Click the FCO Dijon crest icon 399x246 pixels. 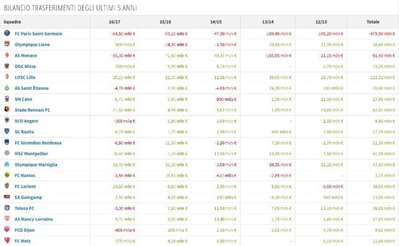click(x=7, y=229)
